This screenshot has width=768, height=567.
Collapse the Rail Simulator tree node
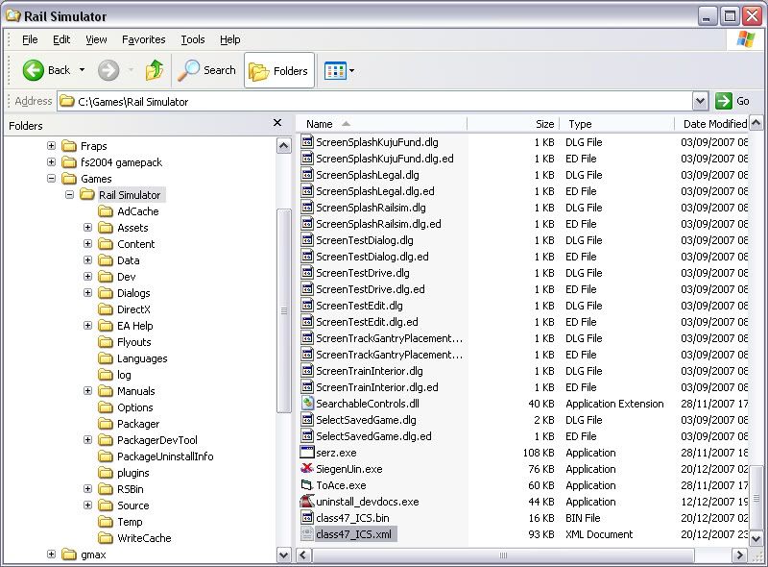tap(69, 195)
